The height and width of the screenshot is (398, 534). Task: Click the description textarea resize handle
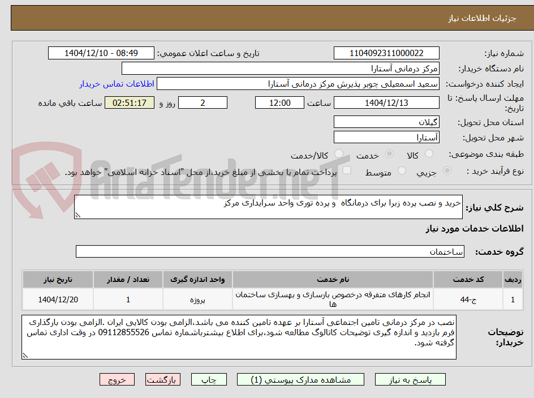(77, 215)
